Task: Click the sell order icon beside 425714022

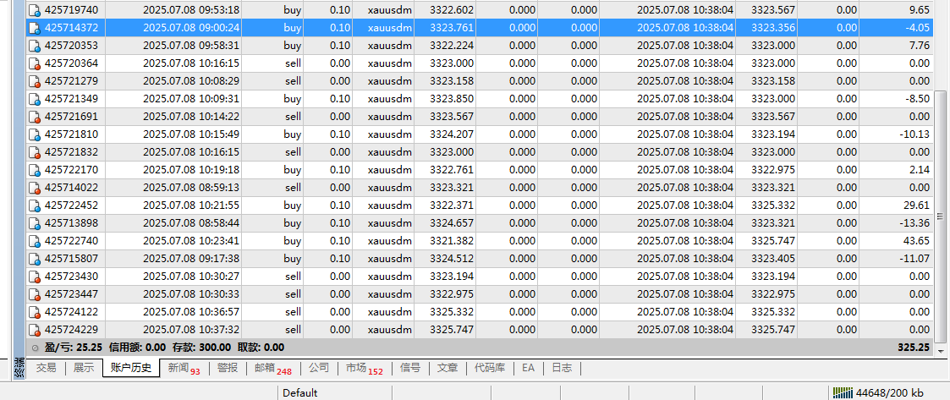Action: [36, 187]
